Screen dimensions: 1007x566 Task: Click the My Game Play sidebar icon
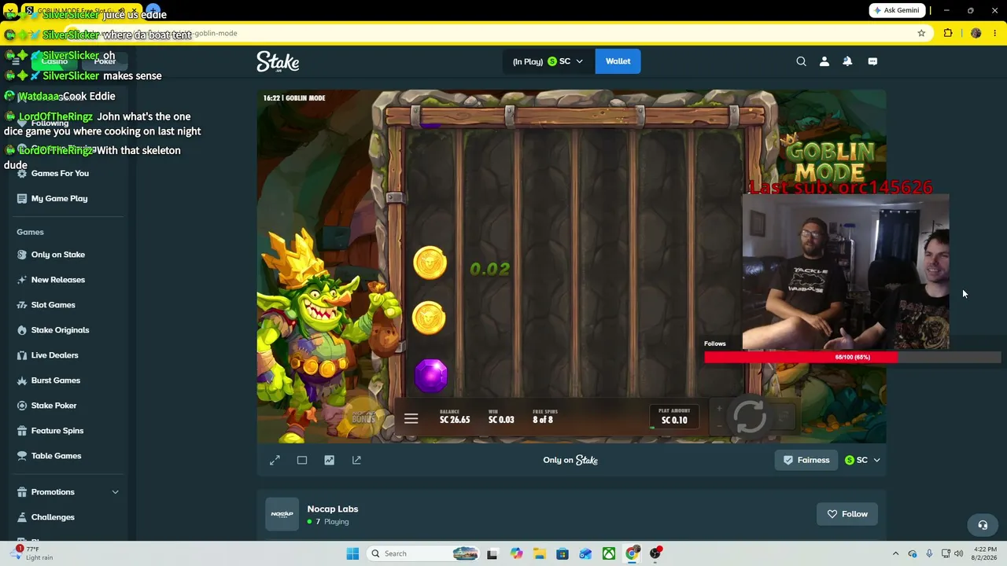pos(22,199)
